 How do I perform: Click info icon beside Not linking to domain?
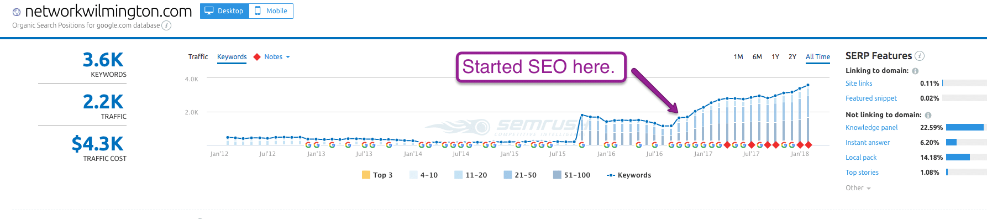pos(928,115)
